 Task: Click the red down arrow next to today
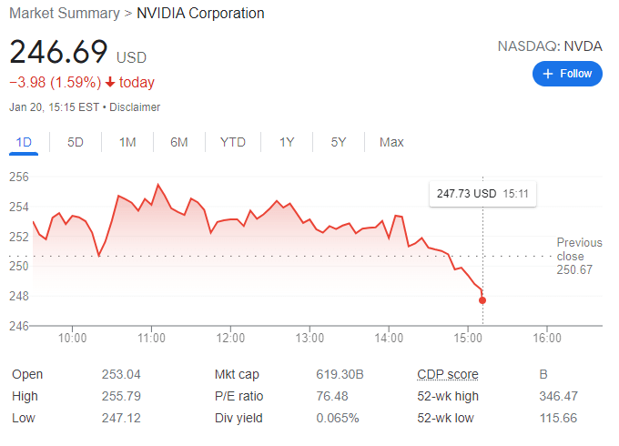[x=110, y=83]
